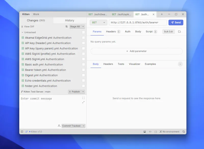Open the Visualizer response tab
The width and height of the screenshot is (204, 149).
[135, 64]
